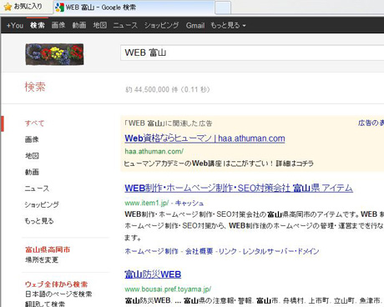Select 検索 in the black navigation bar
The height and width of the screenshot is (307, 384).
point(38,25)
